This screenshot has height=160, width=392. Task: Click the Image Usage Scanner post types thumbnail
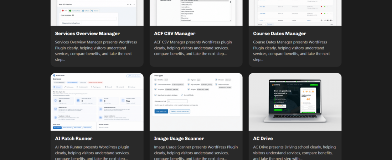click(x=196, y=102)
